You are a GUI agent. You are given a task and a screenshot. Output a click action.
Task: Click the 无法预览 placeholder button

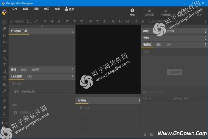click(174, 72)
